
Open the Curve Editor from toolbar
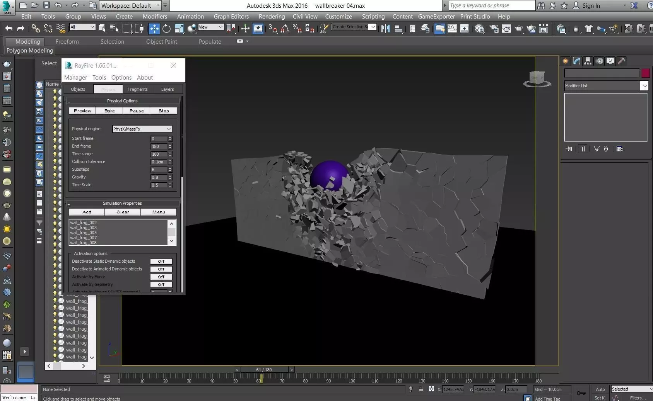(x=452, y=29)
